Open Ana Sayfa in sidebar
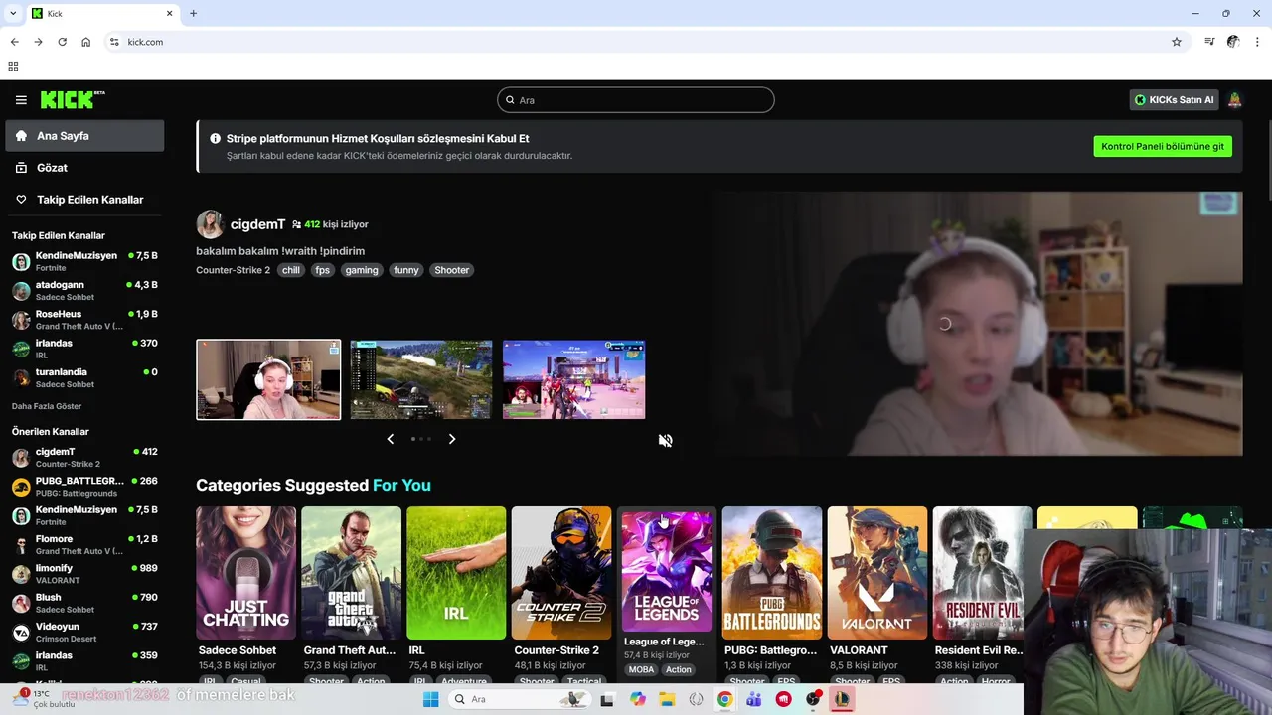1272x715 pixels. (x=84, y=136)
